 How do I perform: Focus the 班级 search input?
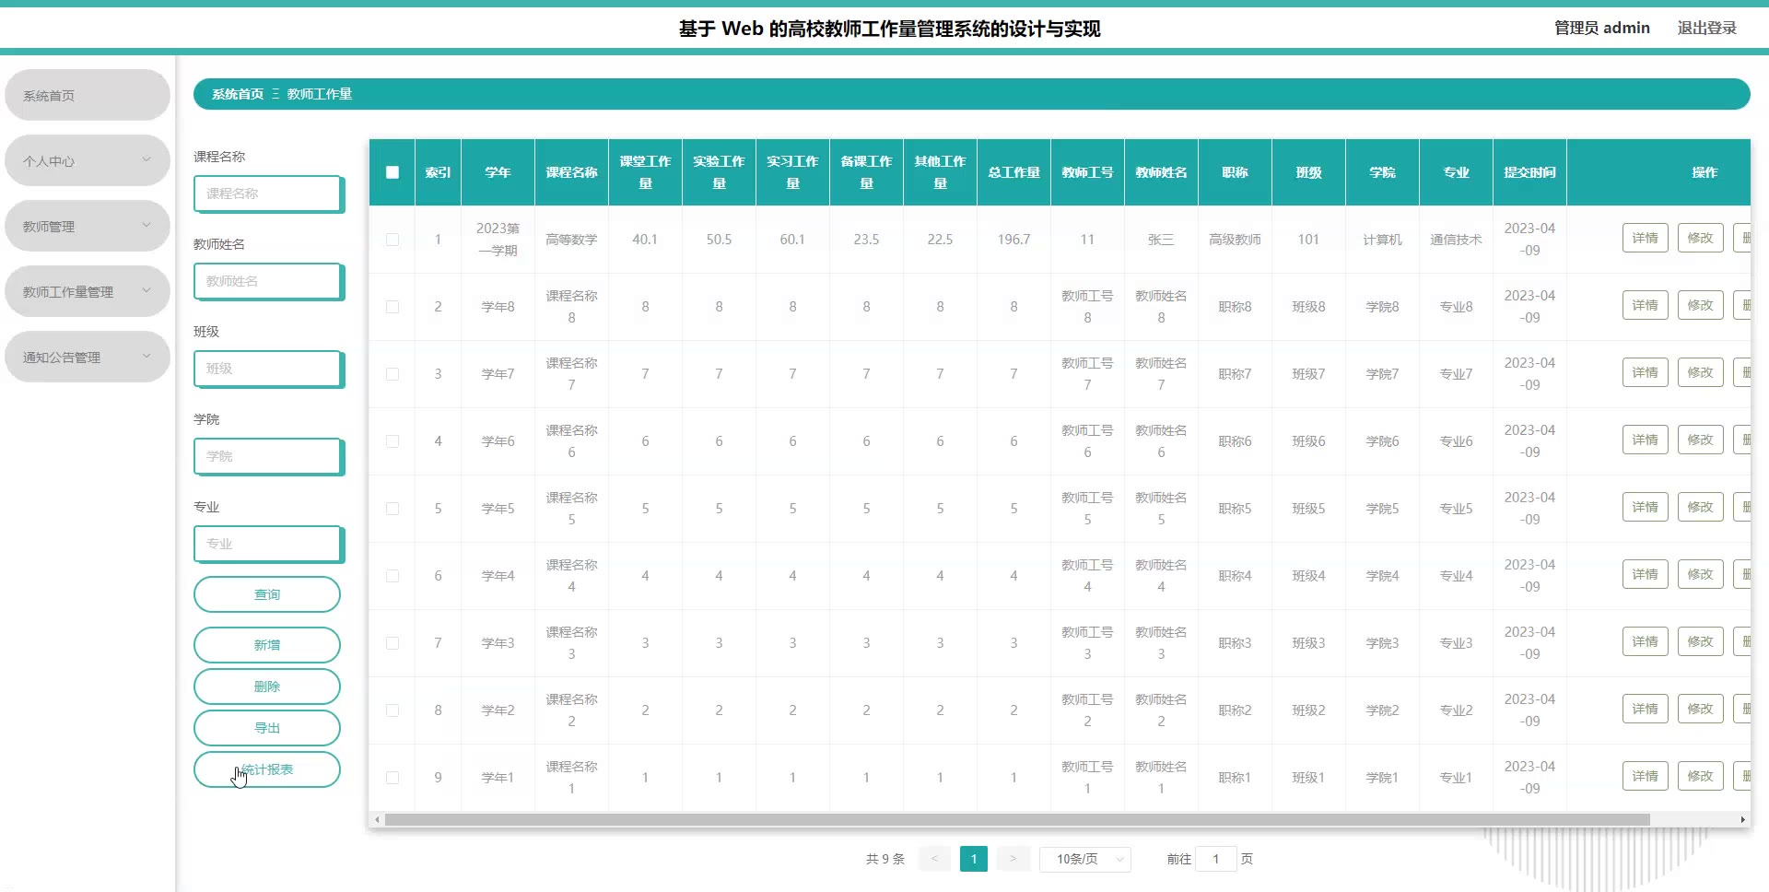[x=269, y=369]
